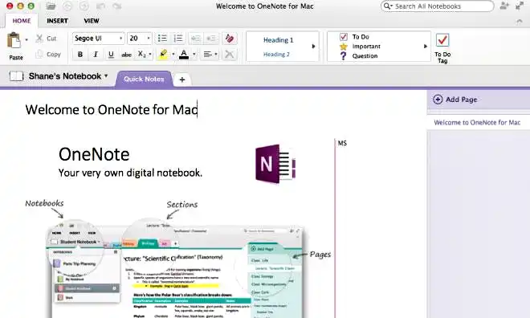Toggle underline formatting
The image size is (530, 318).
click(x=111, y=54)
